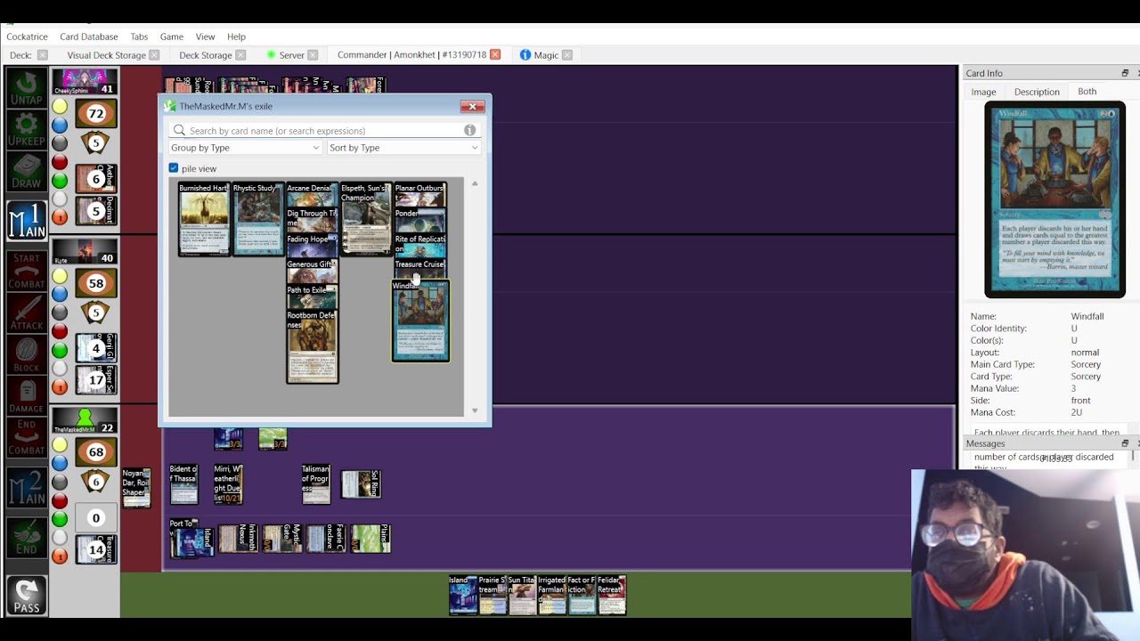
Task: Switch to the Visual Deck Storage tab
Action: [x=106, y=55]
